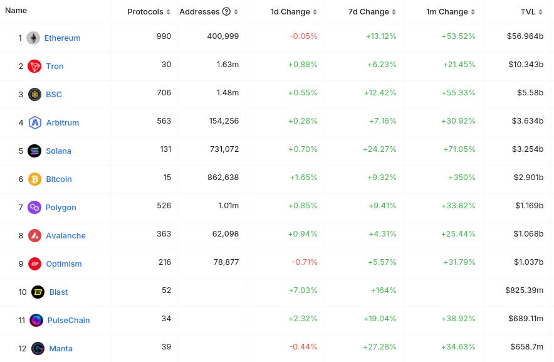Select Bitcoin TVL value $2.901b
The height and width of the screenshot is (362, 554).
528,178
